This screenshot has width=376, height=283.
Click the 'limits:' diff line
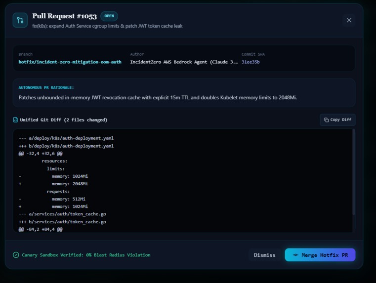coord(56,169)
